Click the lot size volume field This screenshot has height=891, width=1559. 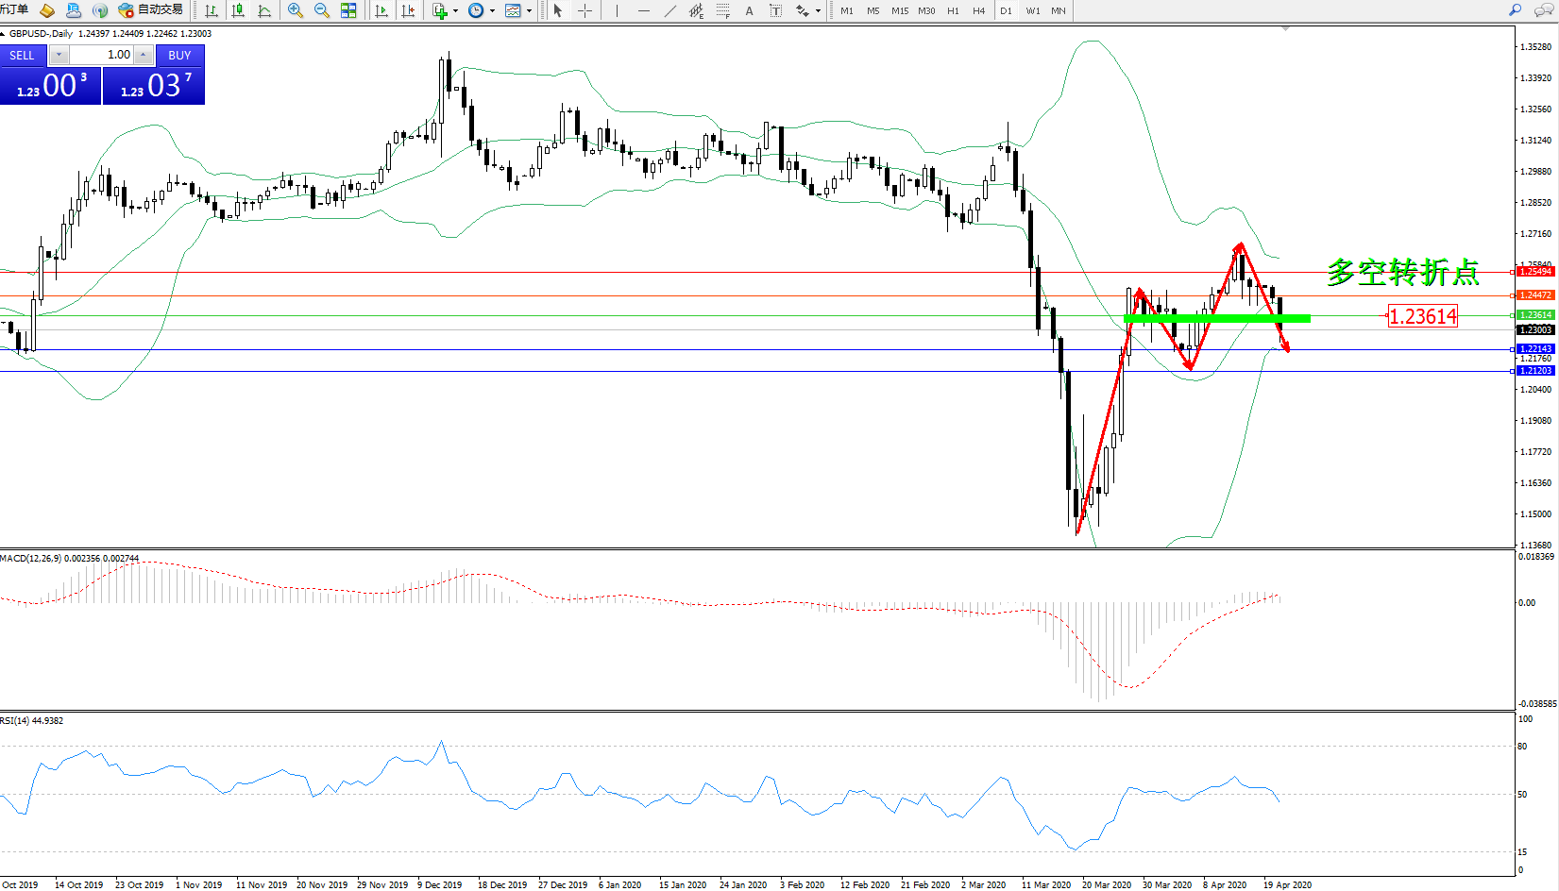(102, 55)
